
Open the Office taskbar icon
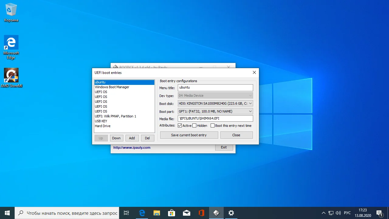201,213
